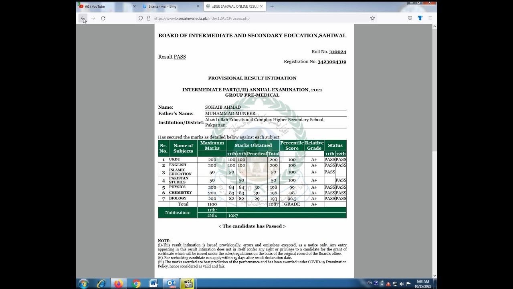Close the BISE SAHIWAL ONLINE RESULT tab
The height and width of the screenshot is (289, 513).
click(262, 6)
